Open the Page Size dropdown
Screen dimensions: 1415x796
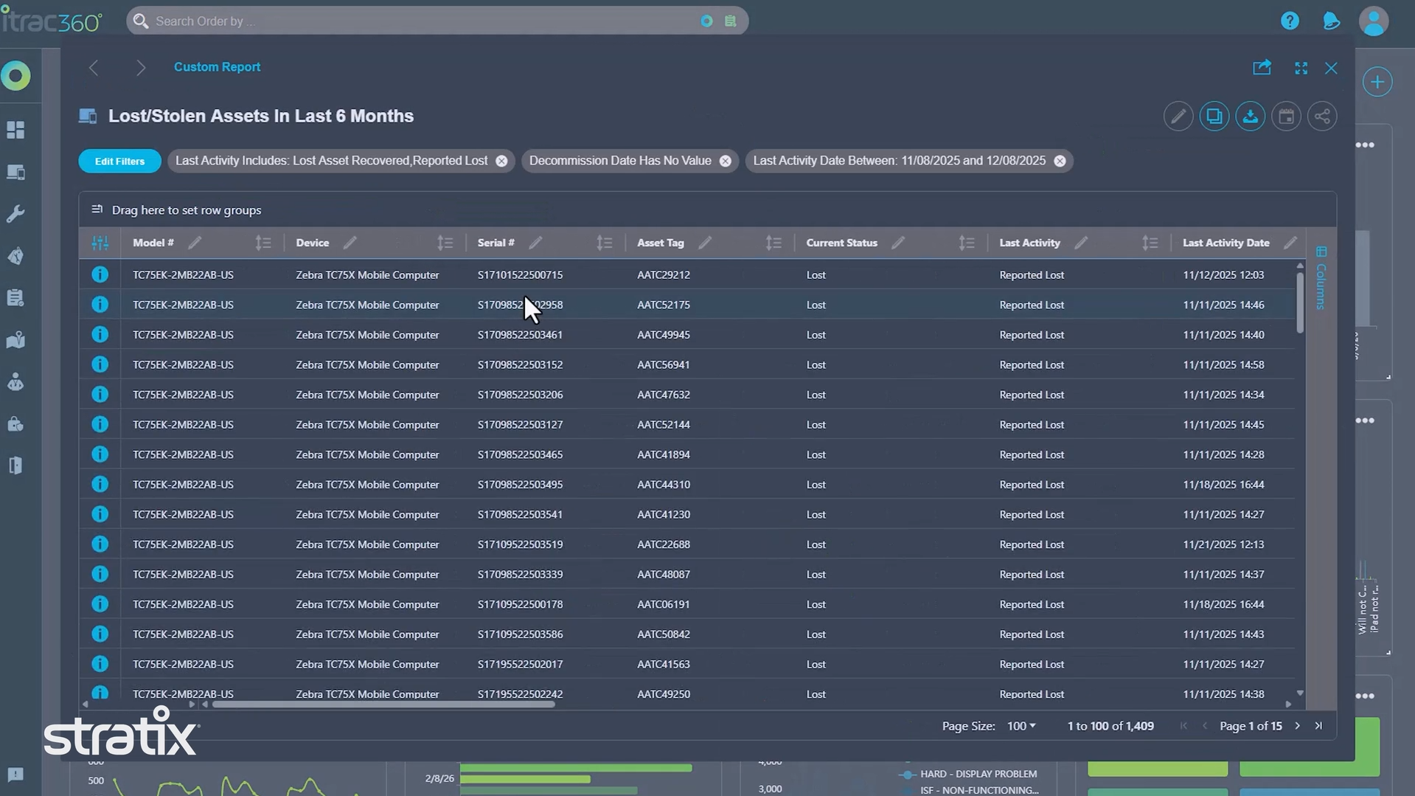[1021, 726]
